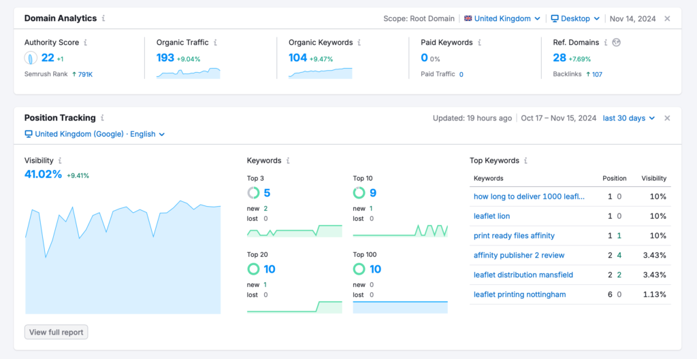Image resolution: width=697 pixels, height=359 pixels.
Task: Click the large Visibility trend chart
Action: 123,257
